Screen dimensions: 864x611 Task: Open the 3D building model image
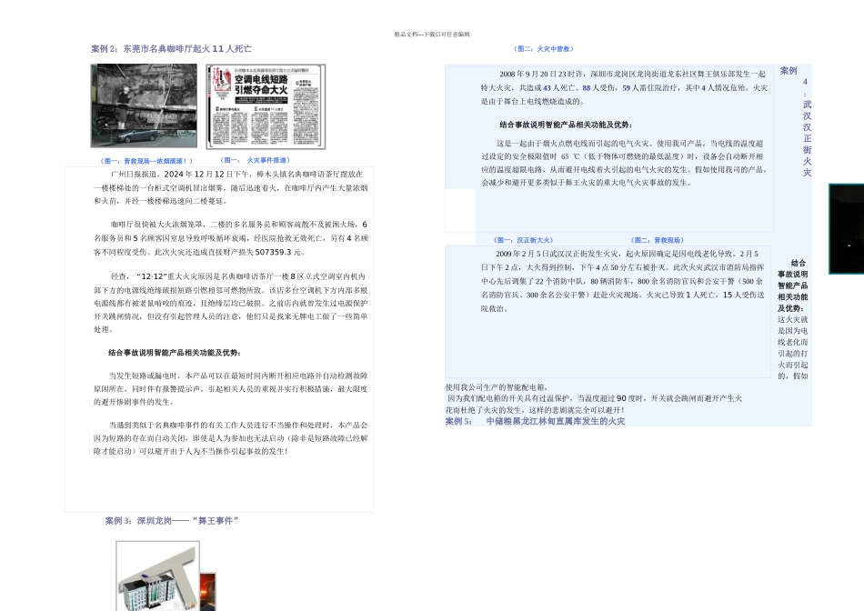coord(157,576)
